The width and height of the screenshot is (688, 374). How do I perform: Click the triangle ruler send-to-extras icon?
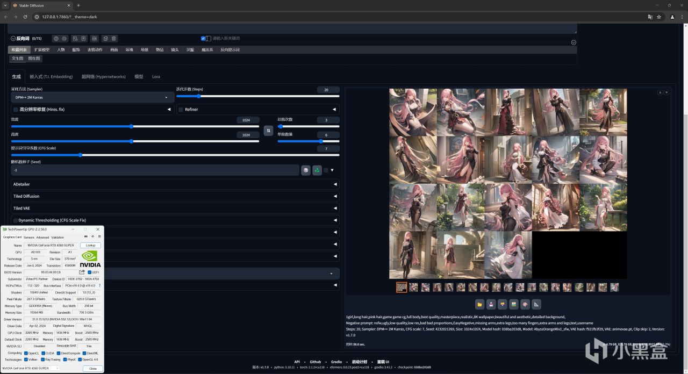click(x=536, y=305)
